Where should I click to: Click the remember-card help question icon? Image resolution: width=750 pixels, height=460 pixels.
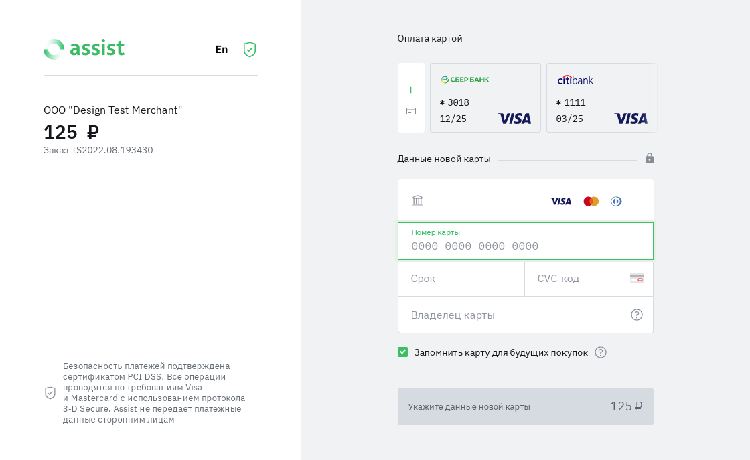(x=601, y=352)
